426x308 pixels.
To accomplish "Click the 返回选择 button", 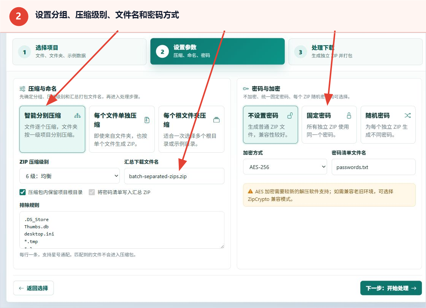I will (33, 288).
